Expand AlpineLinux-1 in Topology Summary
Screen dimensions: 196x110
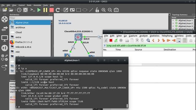point(173,20)
